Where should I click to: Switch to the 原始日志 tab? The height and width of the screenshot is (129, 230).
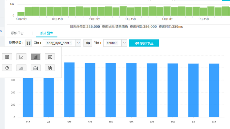click(x=17, y=33)
